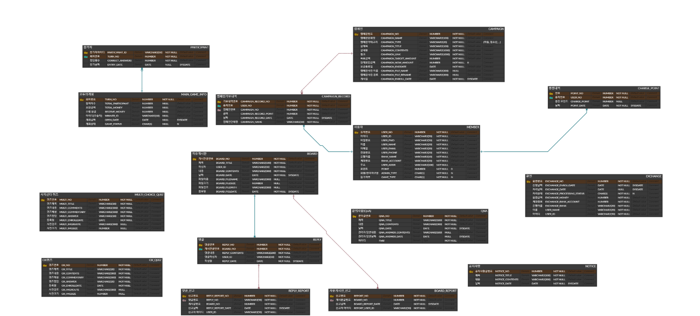Click the key icon beside POINT_NO
The height and width of the screenshot is (316, 700).
pos(551,94)
